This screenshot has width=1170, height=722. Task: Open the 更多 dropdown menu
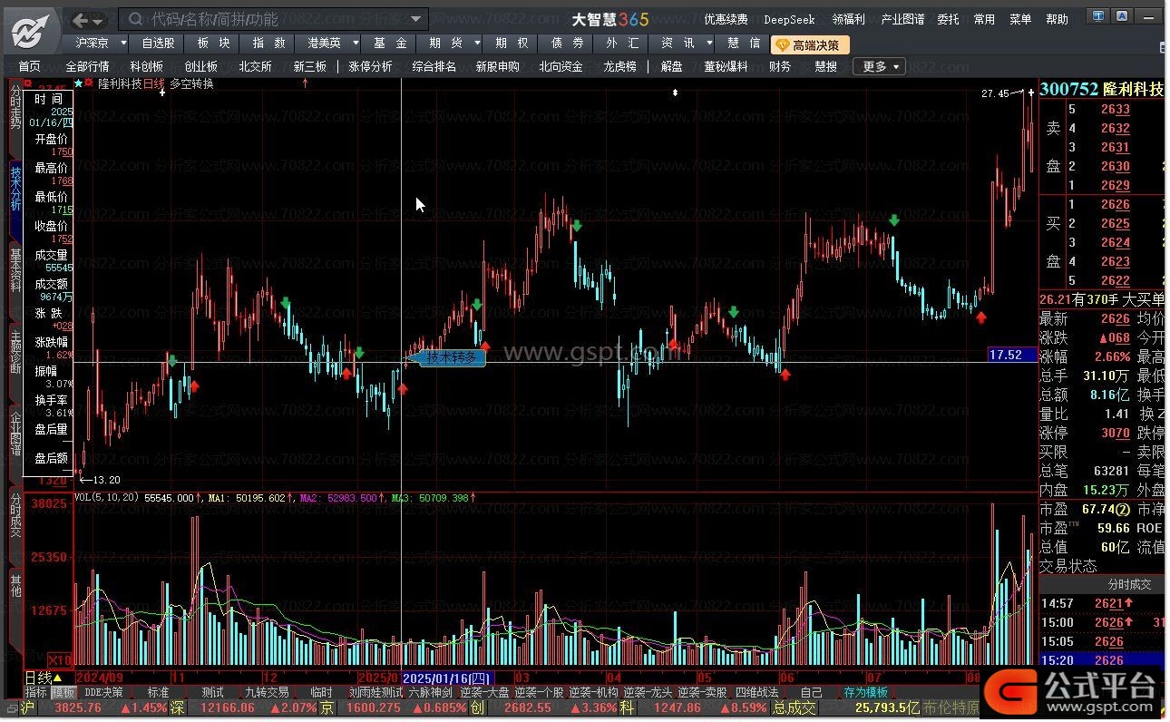[882, 66]
